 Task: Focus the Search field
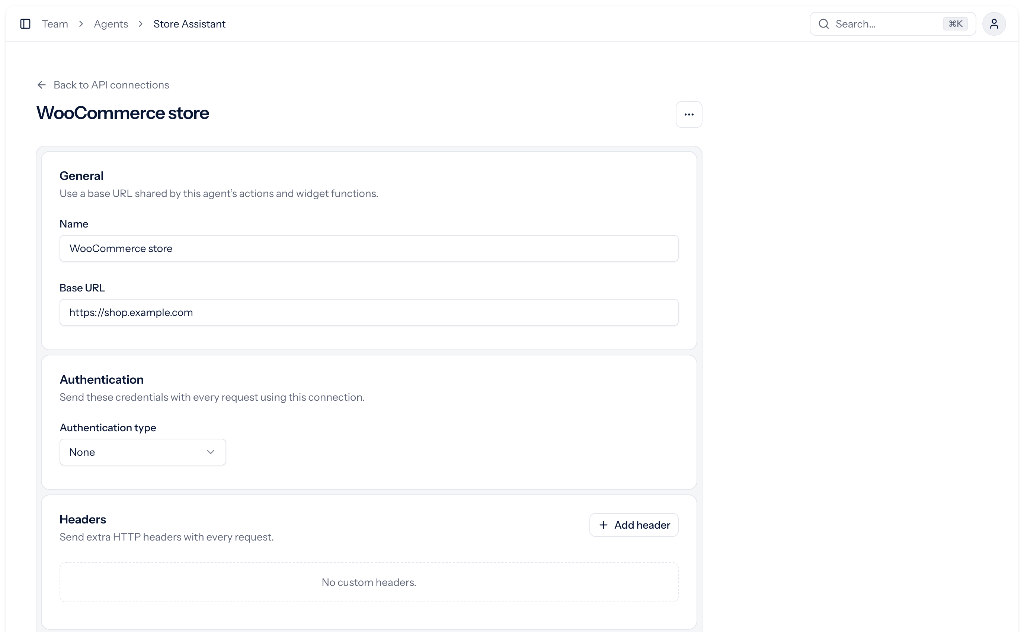pyautogui.click(x=893, y=24)
